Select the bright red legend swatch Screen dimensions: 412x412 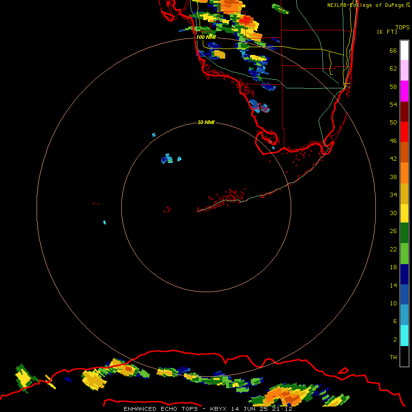click(x=404, y=132)
